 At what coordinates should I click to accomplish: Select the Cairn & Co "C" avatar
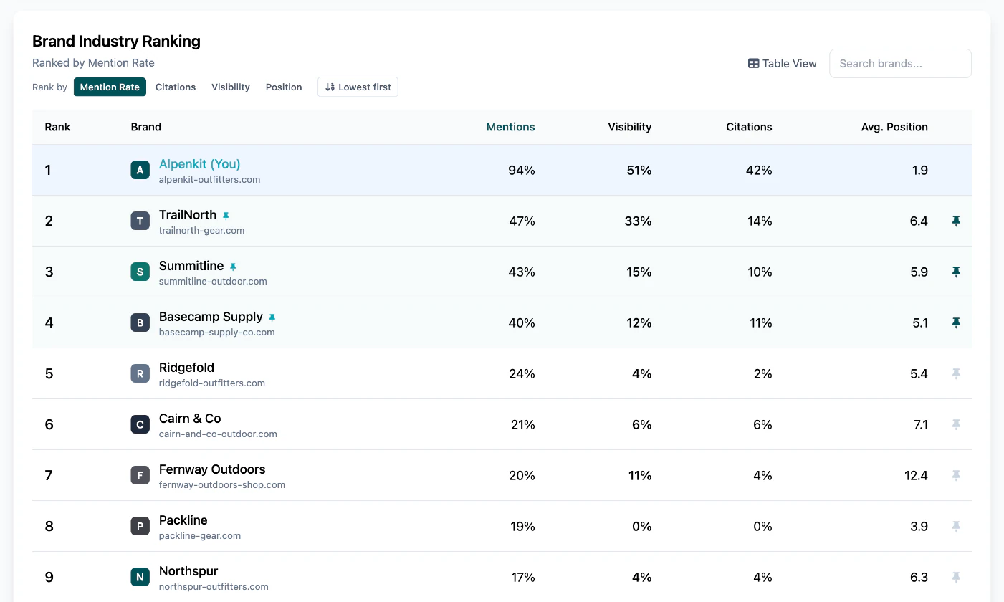(140, 424)
